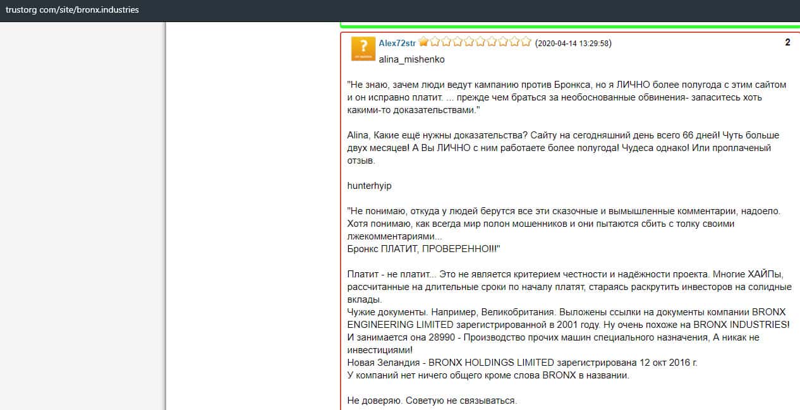Click the word "вклады."
Viewport: 800px width, 410px height.
click(x=364, y=299)
